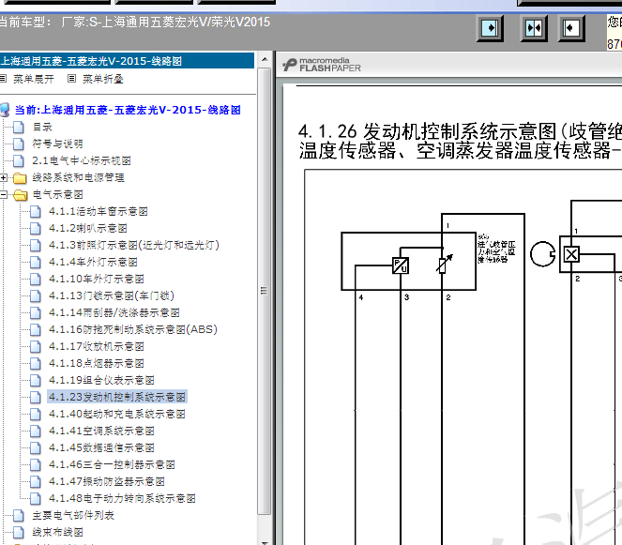Image resolution: width=622 pixels, height=545 pixels.
Task: Open 4.1.40起动和充电系统示意图
Action: tap(117, 414)
